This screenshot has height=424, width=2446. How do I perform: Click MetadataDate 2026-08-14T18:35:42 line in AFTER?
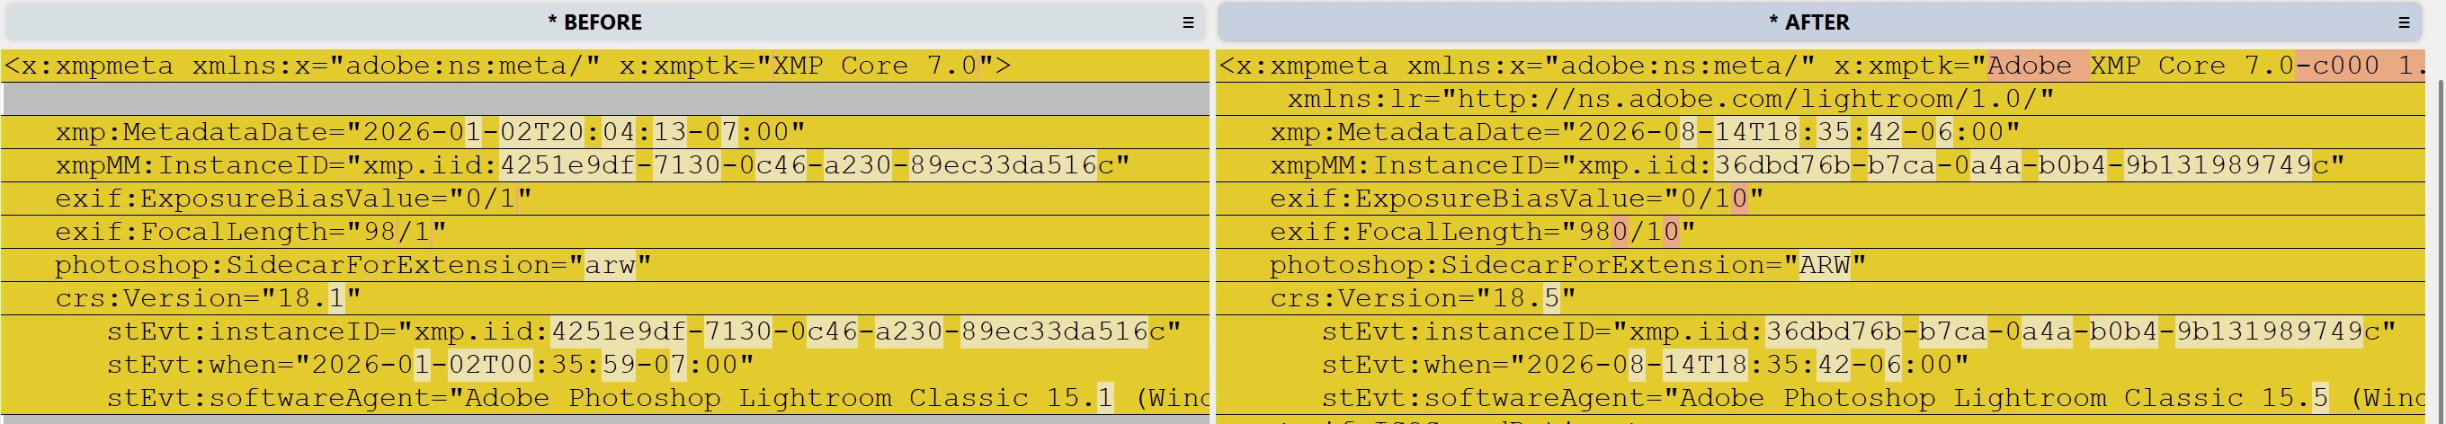tap(1820, 132)
